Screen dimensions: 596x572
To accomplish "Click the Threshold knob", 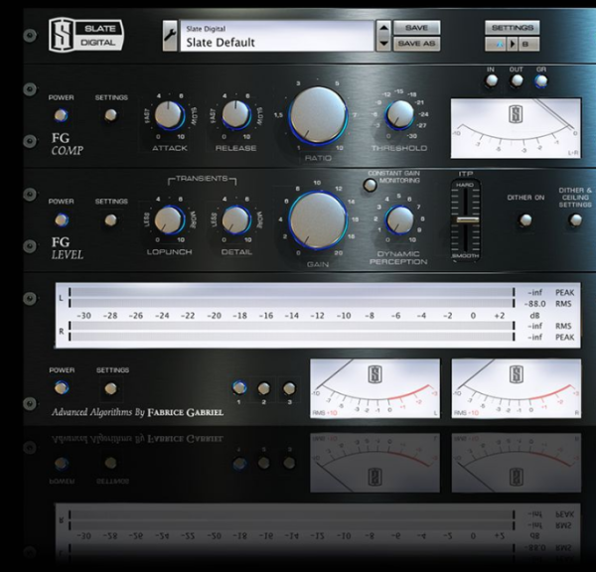I will [401, 116].
